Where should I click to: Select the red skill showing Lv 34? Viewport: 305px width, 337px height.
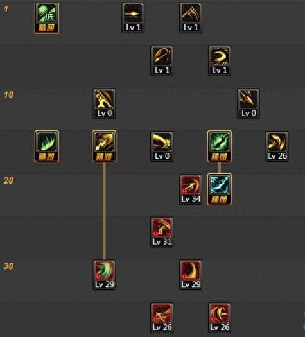pos(191,189)
